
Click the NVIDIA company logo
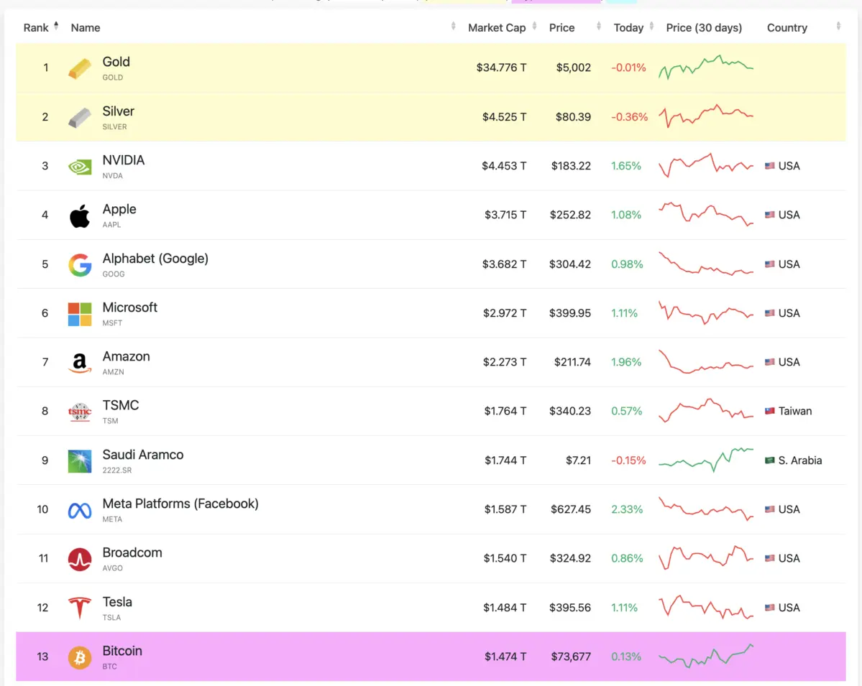coord(79,166)
